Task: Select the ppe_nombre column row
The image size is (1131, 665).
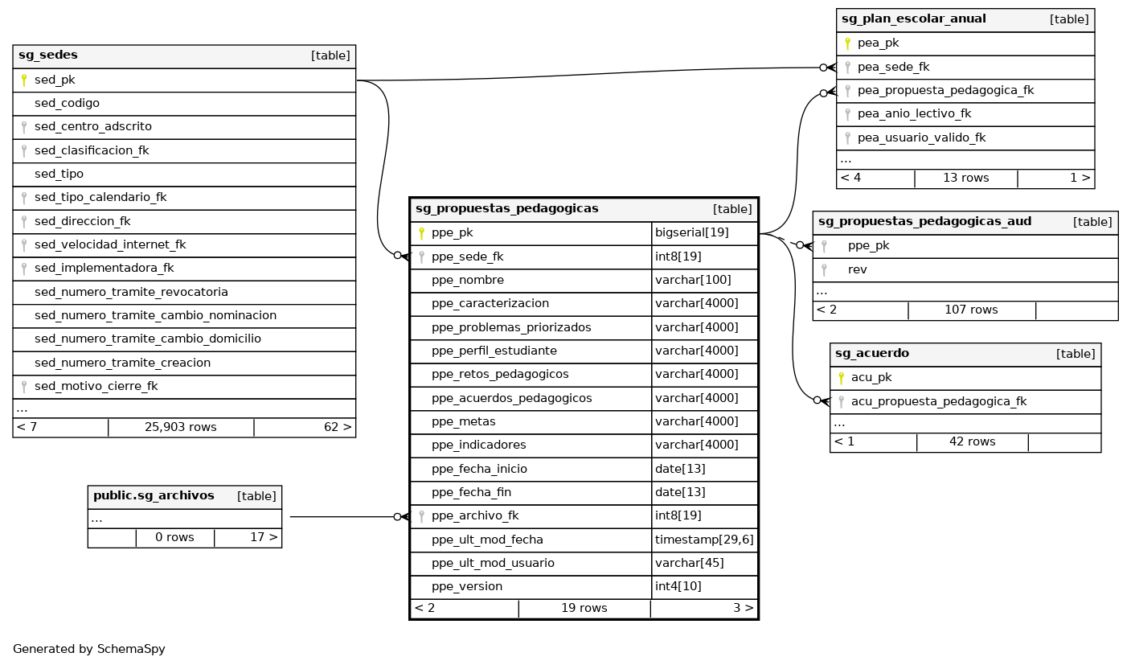Action: 468,281
